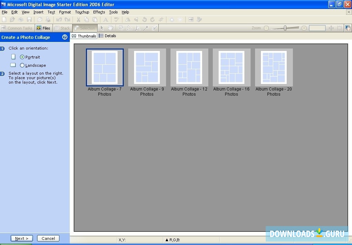Viewport: 352px width, 245px height.
Task: Open the View menu
Action: (25, 12)
